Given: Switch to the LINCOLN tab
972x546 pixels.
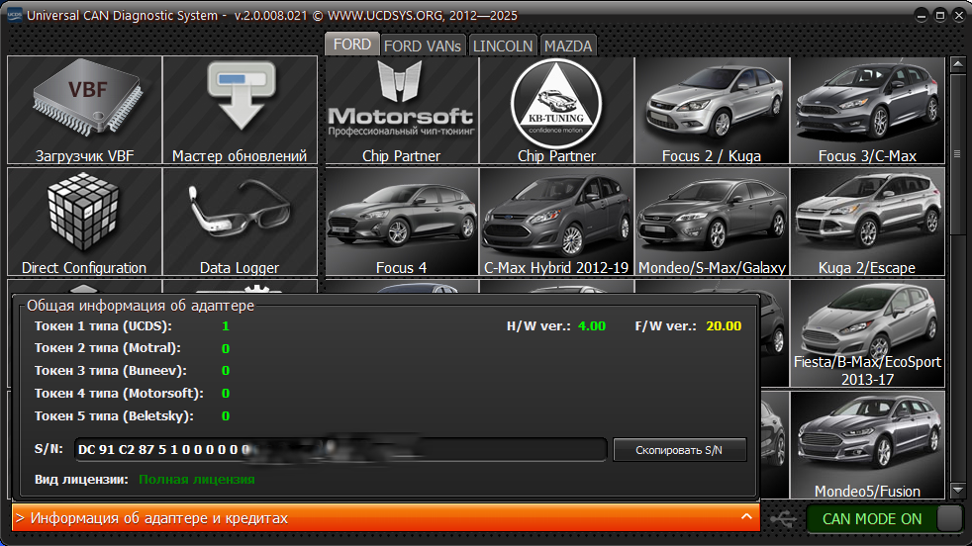Looking at the screenshot, I should click(x=503, y=45).
